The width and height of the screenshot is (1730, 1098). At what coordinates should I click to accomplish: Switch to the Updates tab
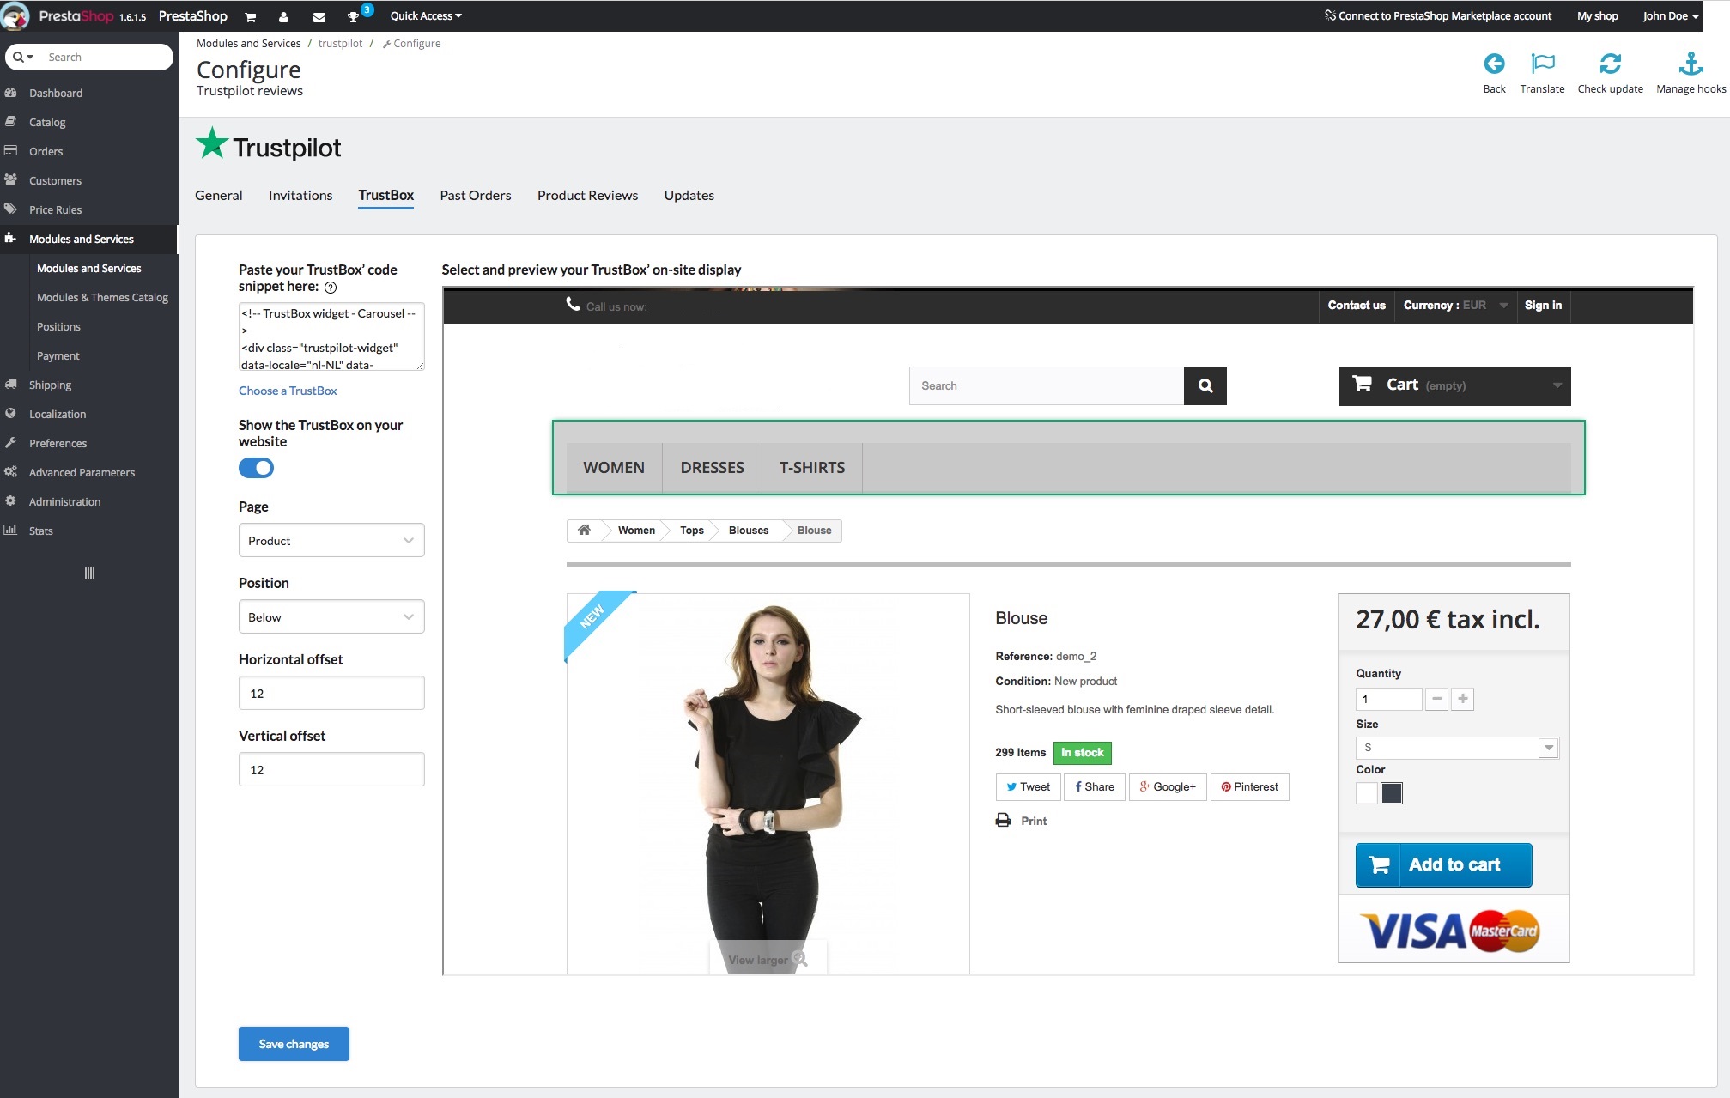coord(689,196)
